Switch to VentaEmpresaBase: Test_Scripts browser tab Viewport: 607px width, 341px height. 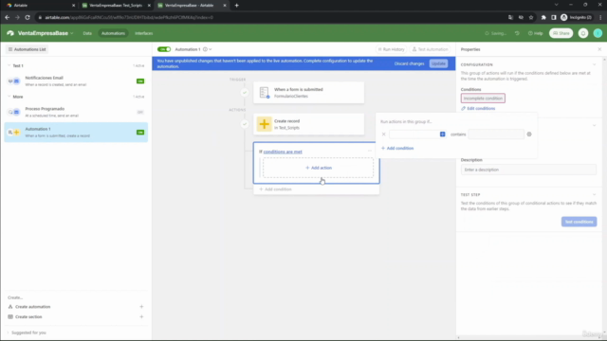[x=116, y=6]
